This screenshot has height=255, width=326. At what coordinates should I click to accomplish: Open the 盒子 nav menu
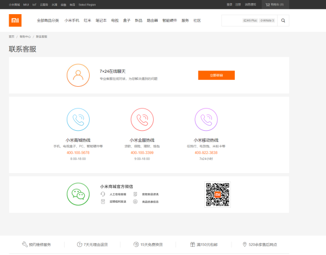(x=127, y=21)
